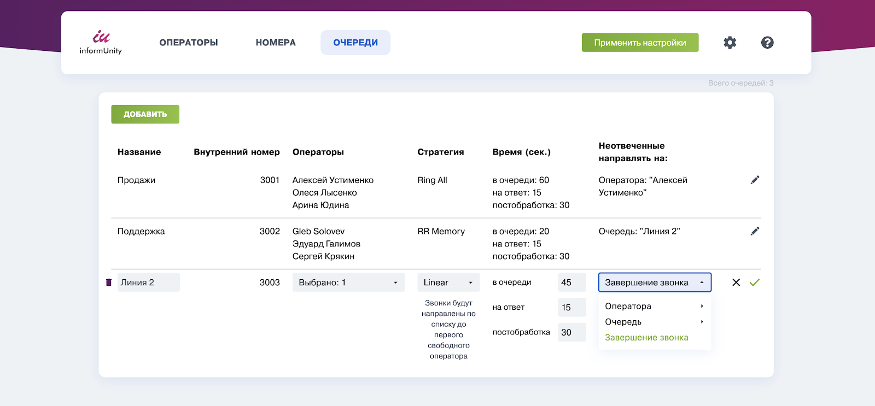Cancel editing with the X icon
The image size is (875, 406).
pos(736,283)
